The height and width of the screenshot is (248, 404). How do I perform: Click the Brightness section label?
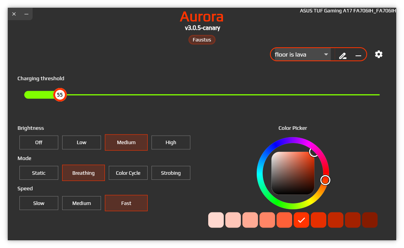click(31, 128)
